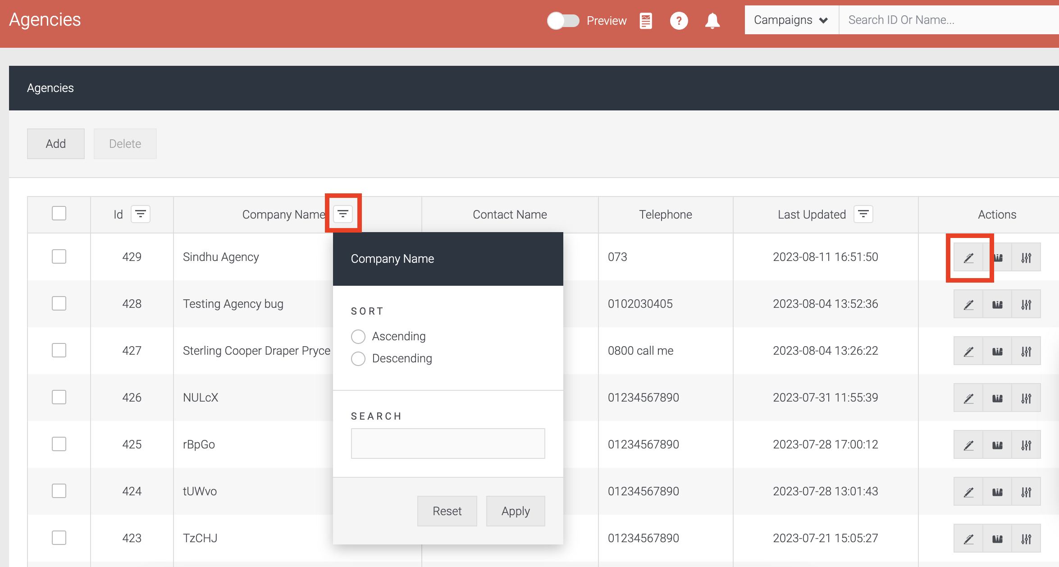Toggle the Preview switch

(563, 21)
